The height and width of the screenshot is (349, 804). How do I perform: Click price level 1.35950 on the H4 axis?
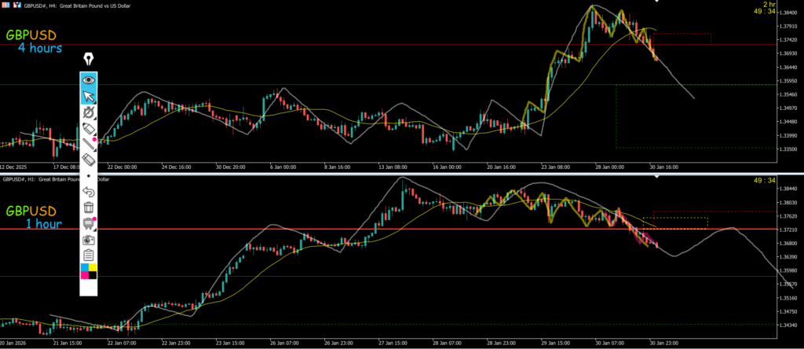[788, 81]
